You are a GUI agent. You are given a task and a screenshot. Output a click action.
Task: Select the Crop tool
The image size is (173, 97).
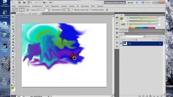click(13, 29)
